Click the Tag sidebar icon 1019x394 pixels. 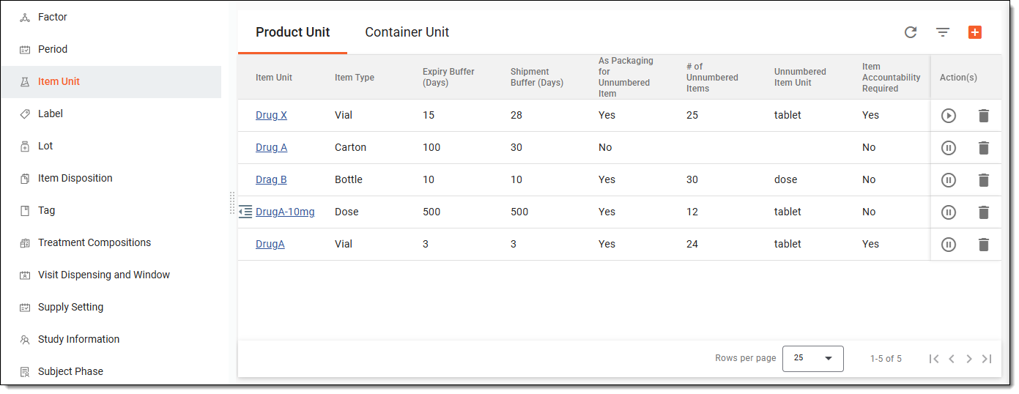tap(25, 210)
